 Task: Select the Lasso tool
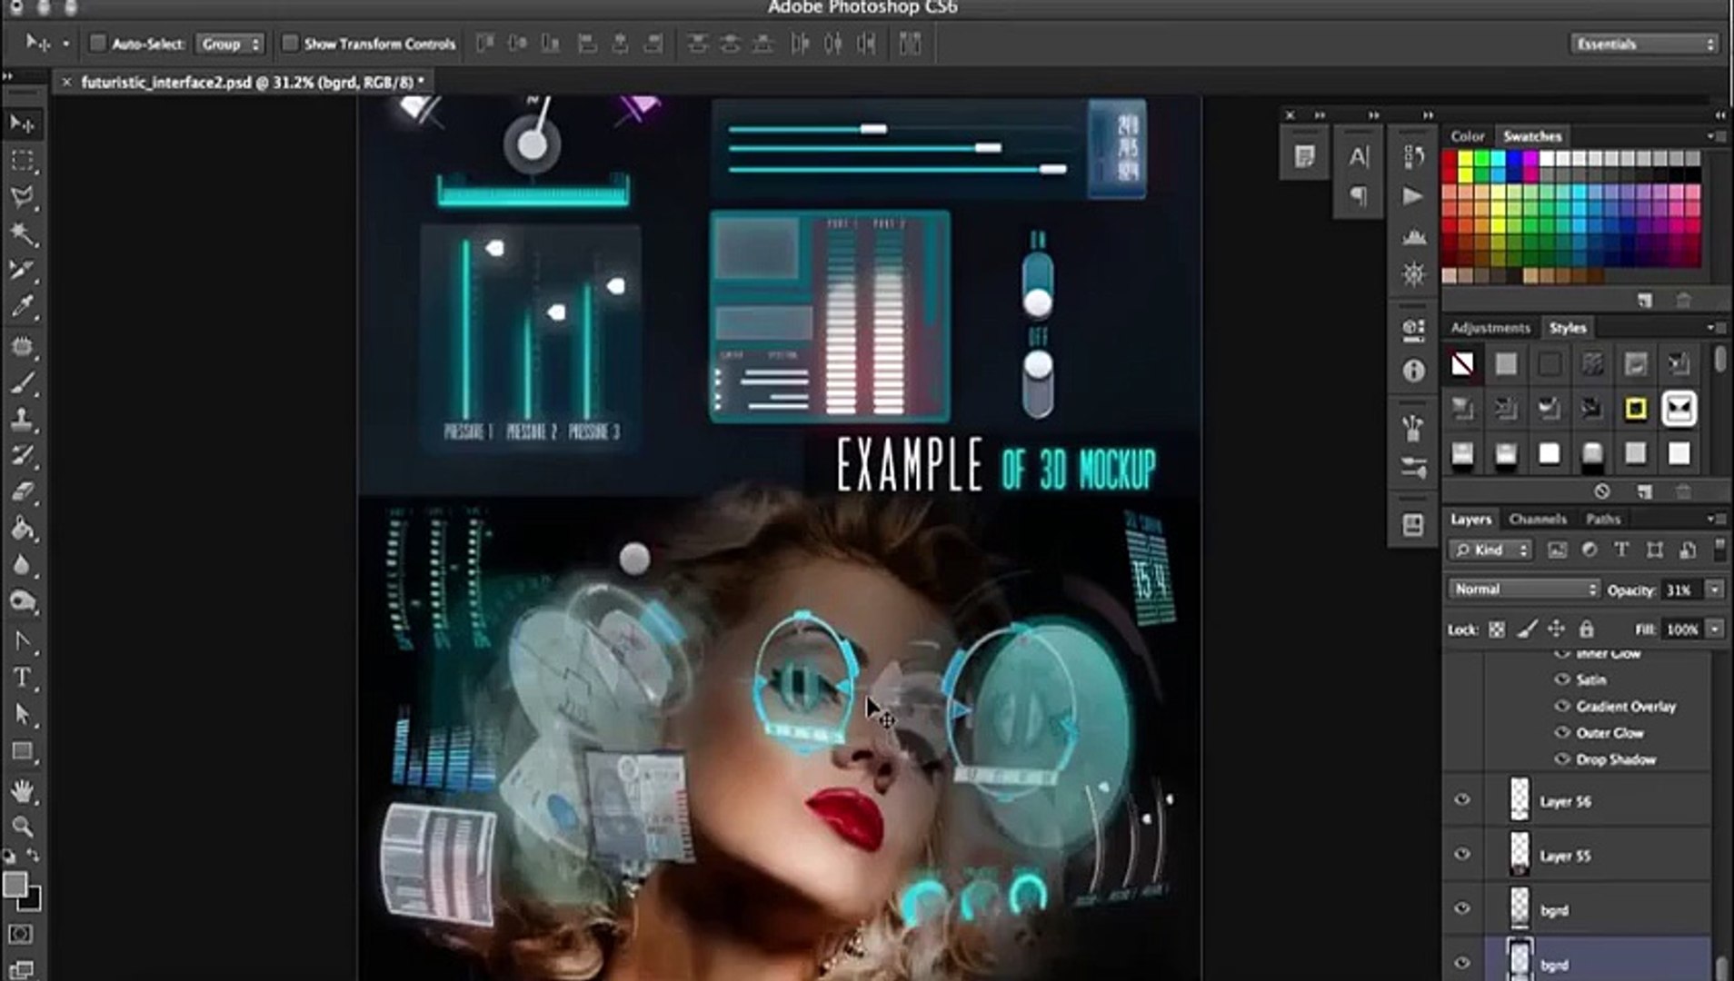(x=22, y=197)
